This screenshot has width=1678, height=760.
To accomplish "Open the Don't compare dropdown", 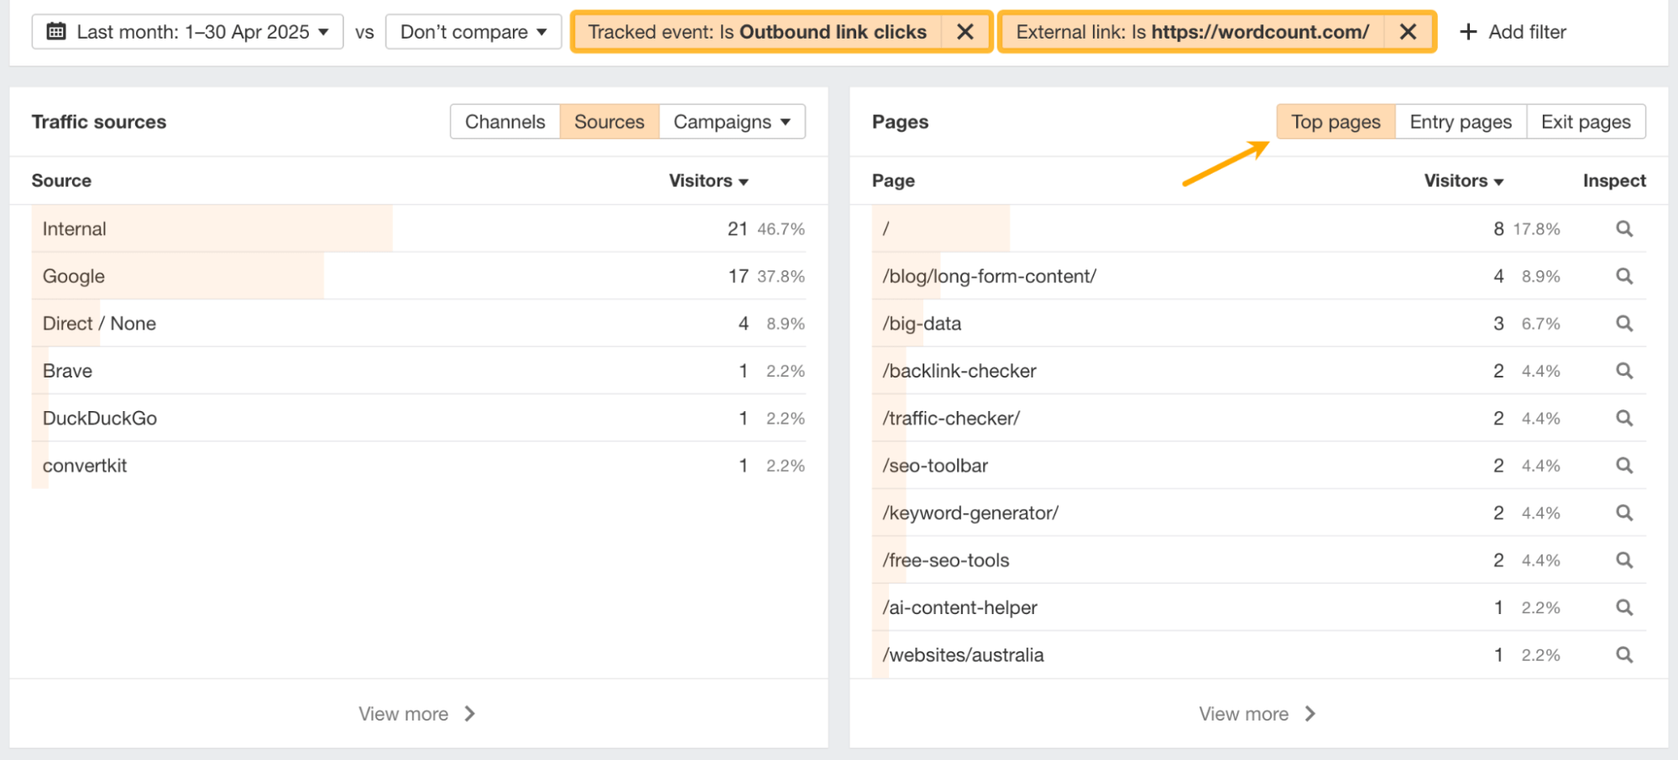I will (473, 32).
